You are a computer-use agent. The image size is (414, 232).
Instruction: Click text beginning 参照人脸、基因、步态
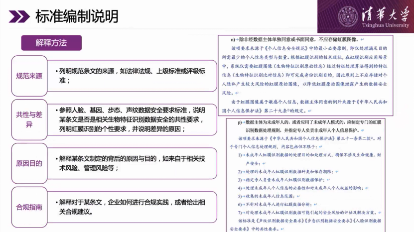131,119
